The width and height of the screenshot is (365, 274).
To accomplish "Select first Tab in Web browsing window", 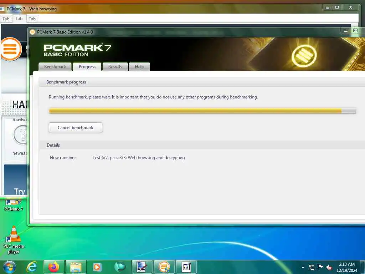I will (6, 19).
